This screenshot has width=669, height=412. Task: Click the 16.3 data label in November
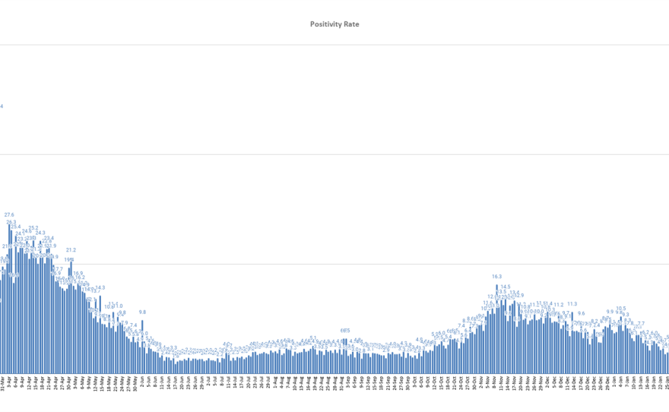(496, 277)
